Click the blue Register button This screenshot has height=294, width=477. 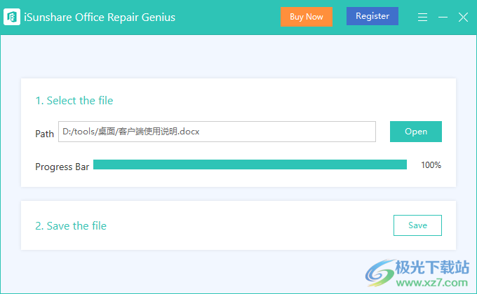372,16
